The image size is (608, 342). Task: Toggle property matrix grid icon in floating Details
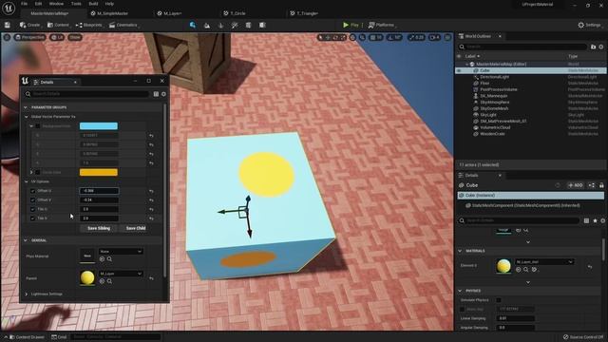click(156, 94)
